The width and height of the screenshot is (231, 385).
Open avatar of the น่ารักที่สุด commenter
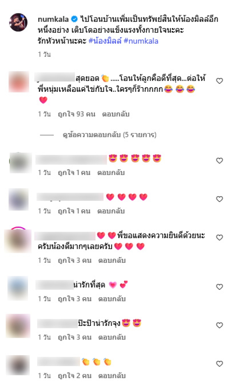[x=18, y=288]
